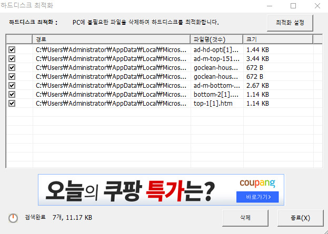The width and height of the screenshot is (328, 234).
Task: Uncheck the ad-m-top-151 file checkbox
Action: pyautogui.click(x=12, y=59)
